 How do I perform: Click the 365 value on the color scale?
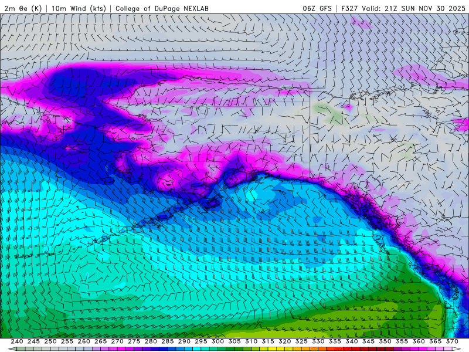pyautogui.click(x=436, y=341)
